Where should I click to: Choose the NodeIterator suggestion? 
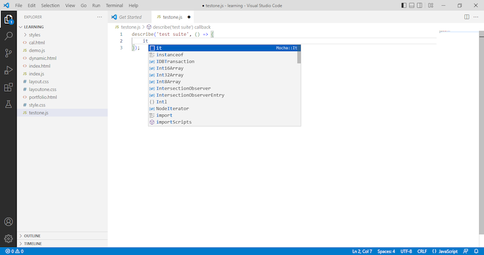coord(224,109)
